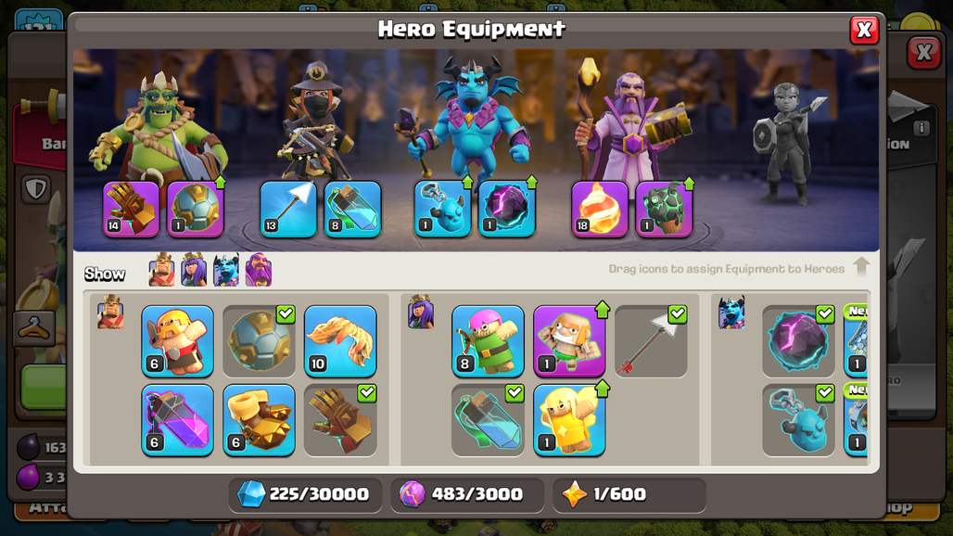Toggle the checked Spiky Ball equipment

pos(259,341)
